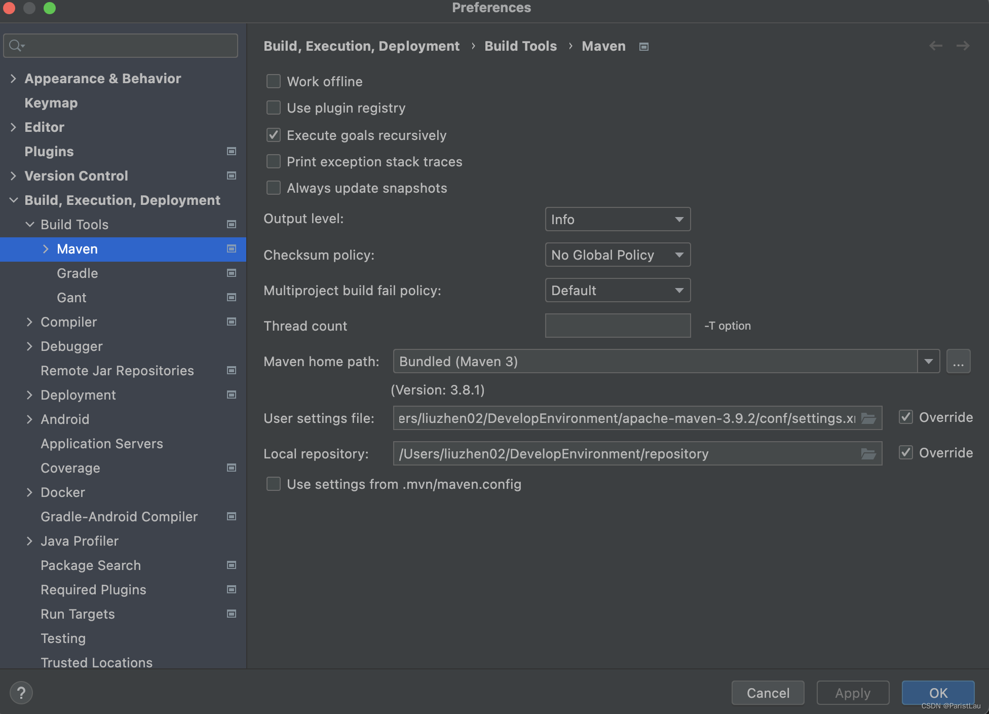Screen dimensions: 989x714
Task: Click the OK button
Action: tap(938, 693)
